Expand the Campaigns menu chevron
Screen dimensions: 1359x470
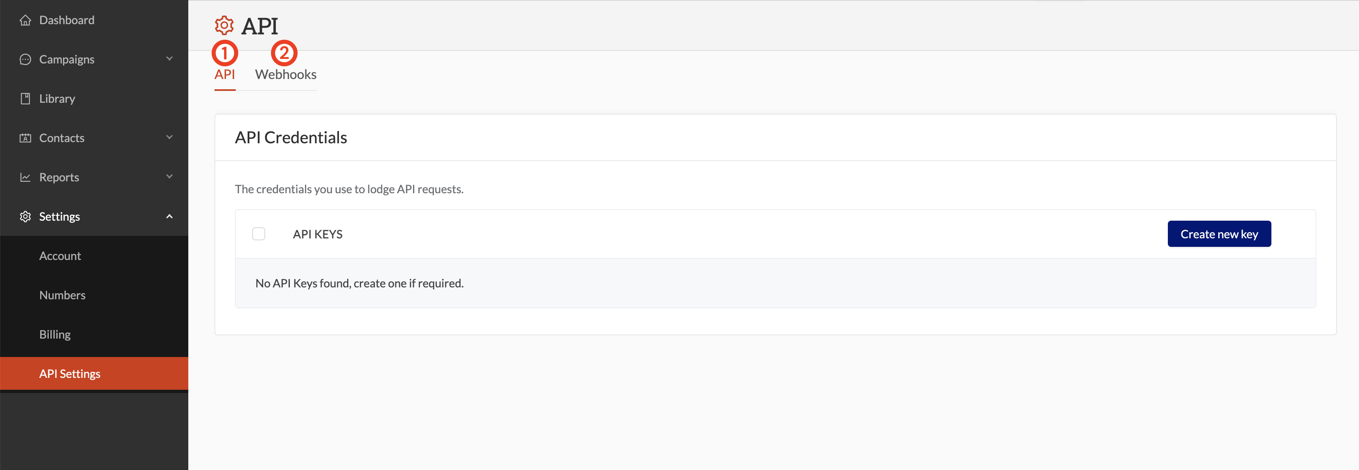169,59
